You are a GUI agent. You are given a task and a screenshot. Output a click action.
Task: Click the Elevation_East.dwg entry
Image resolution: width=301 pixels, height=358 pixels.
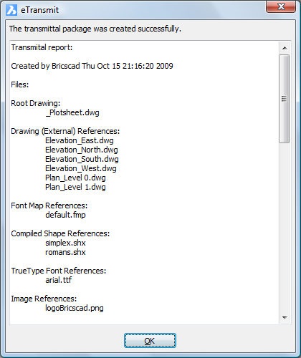pyautogui.click(x=80, y=140)
